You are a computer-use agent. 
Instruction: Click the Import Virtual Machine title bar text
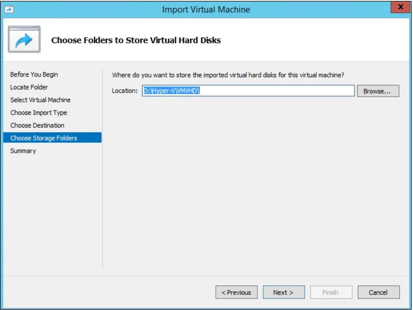[206, 9]
